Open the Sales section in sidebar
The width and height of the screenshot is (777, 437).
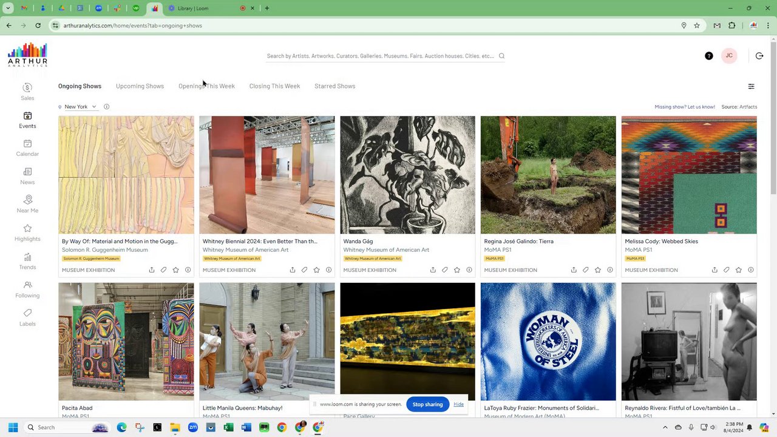pyautogui.click(x=27, y=92)
